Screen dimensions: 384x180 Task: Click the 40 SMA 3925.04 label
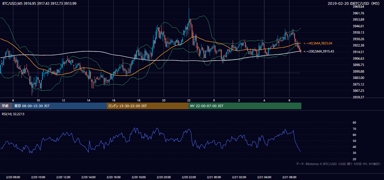pos(318,43)
